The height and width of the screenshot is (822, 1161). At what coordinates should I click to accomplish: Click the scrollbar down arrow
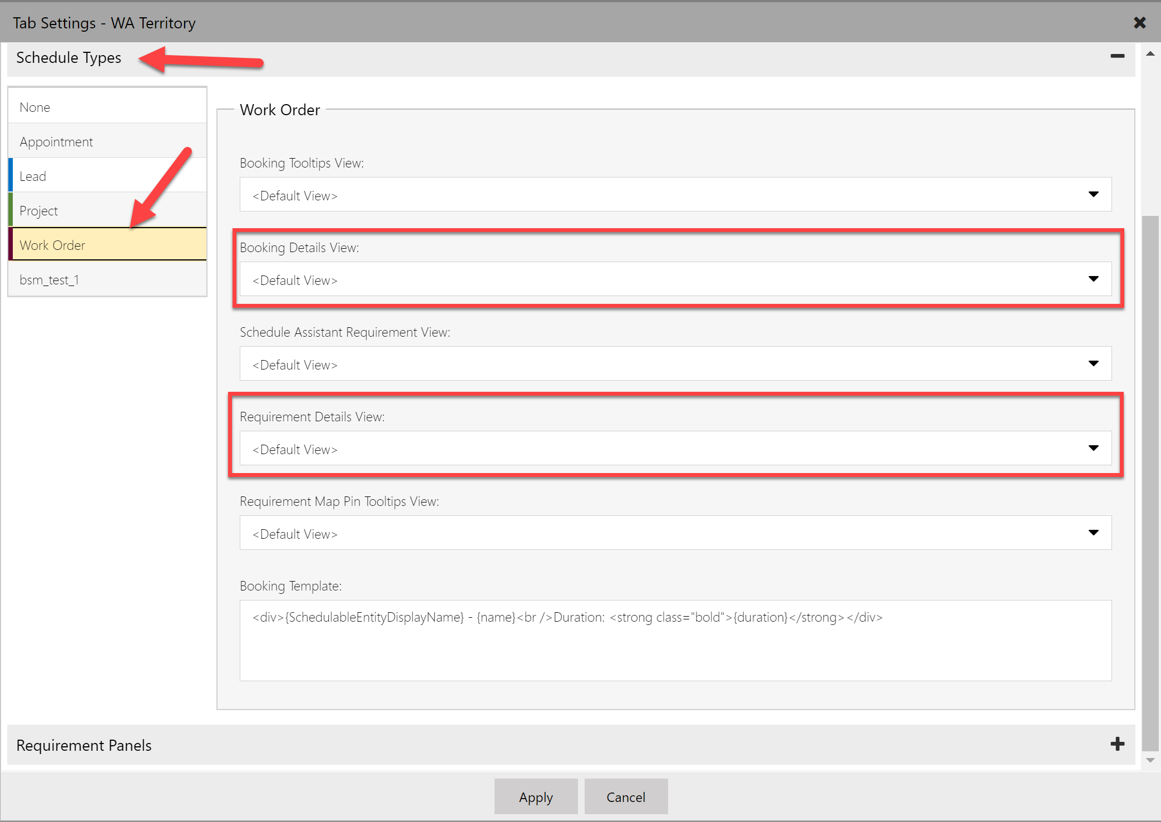[x=1149, y=759]
